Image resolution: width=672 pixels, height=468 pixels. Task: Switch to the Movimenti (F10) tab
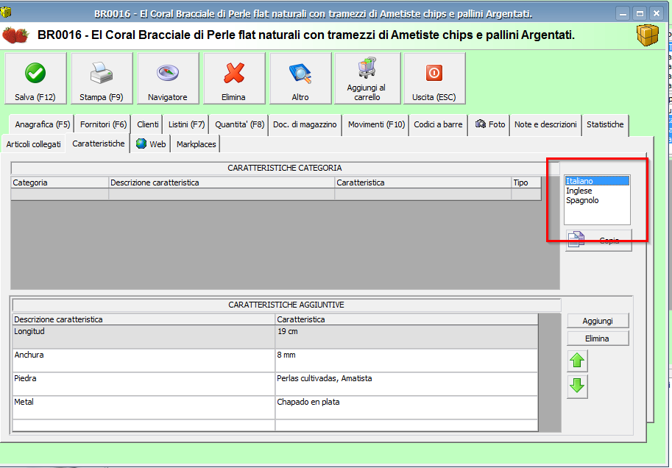click(x=376, y=124)
